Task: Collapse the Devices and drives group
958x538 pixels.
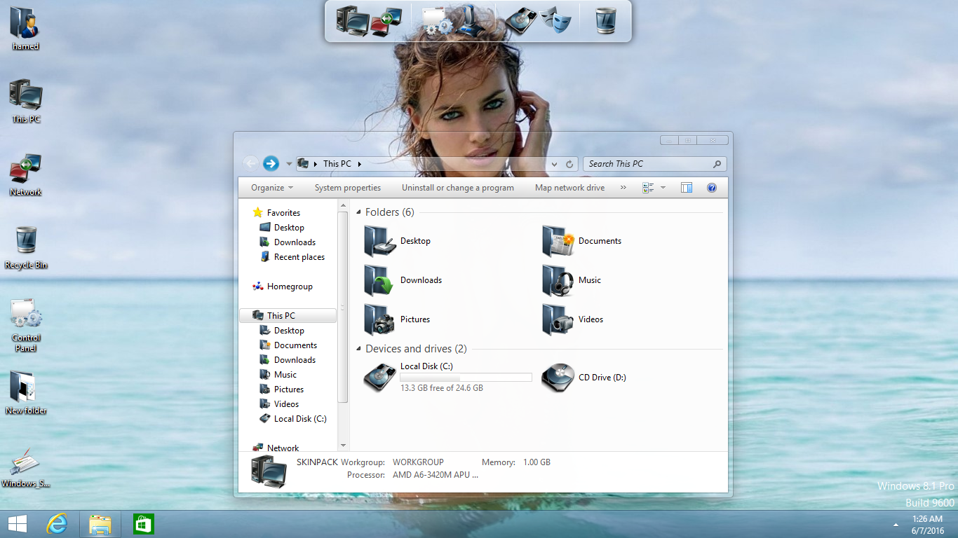Action: click(x=359, y=349)
